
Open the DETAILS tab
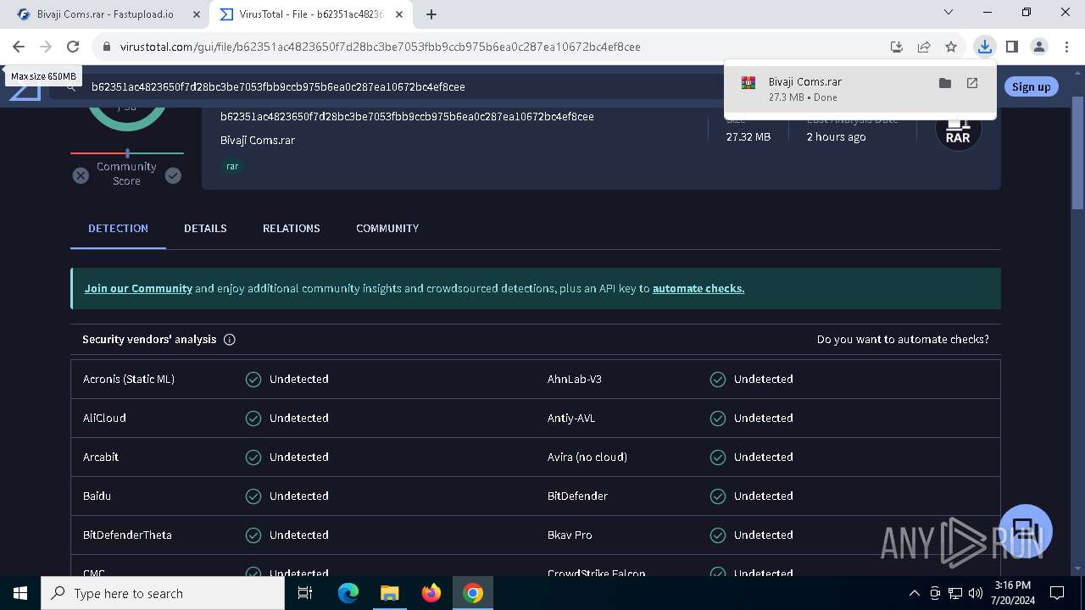coord(205,228)
